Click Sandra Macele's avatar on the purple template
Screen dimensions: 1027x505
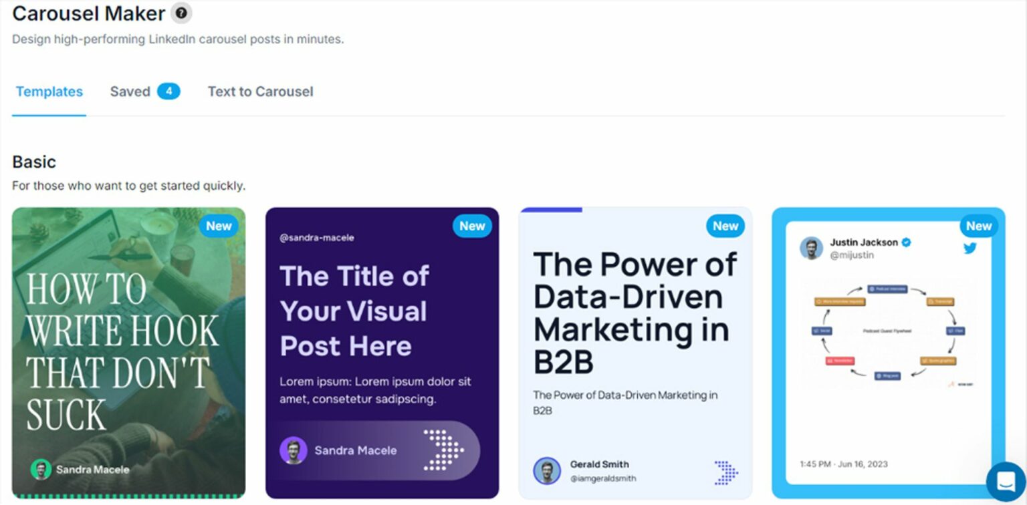click(x=293, y=450)
